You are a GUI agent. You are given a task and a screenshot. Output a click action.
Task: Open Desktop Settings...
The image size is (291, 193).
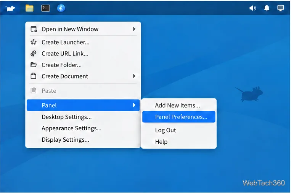pyautogui.click(x=83, y=117)
